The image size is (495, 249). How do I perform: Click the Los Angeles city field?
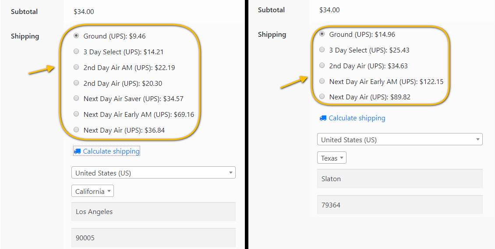click(153, 212)
